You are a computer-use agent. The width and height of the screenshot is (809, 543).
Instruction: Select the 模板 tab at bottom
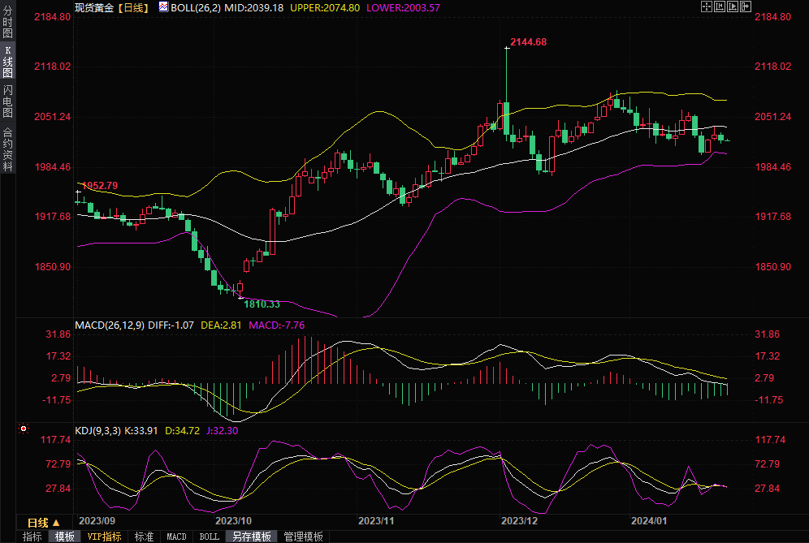[x=64, y=537]
